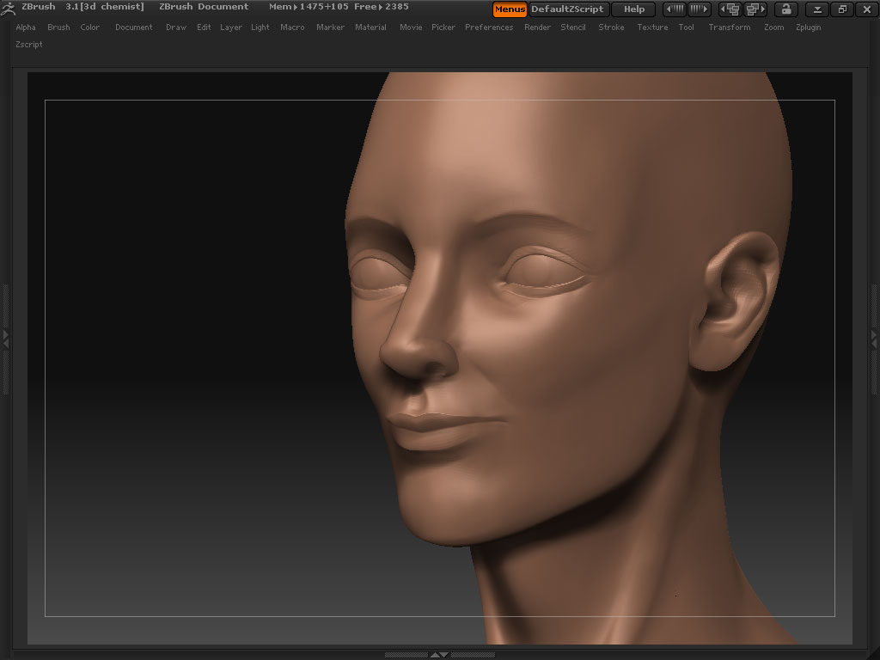Open the Zplugin menu
This screenshot has width=880, height=660.
(808, 27)
